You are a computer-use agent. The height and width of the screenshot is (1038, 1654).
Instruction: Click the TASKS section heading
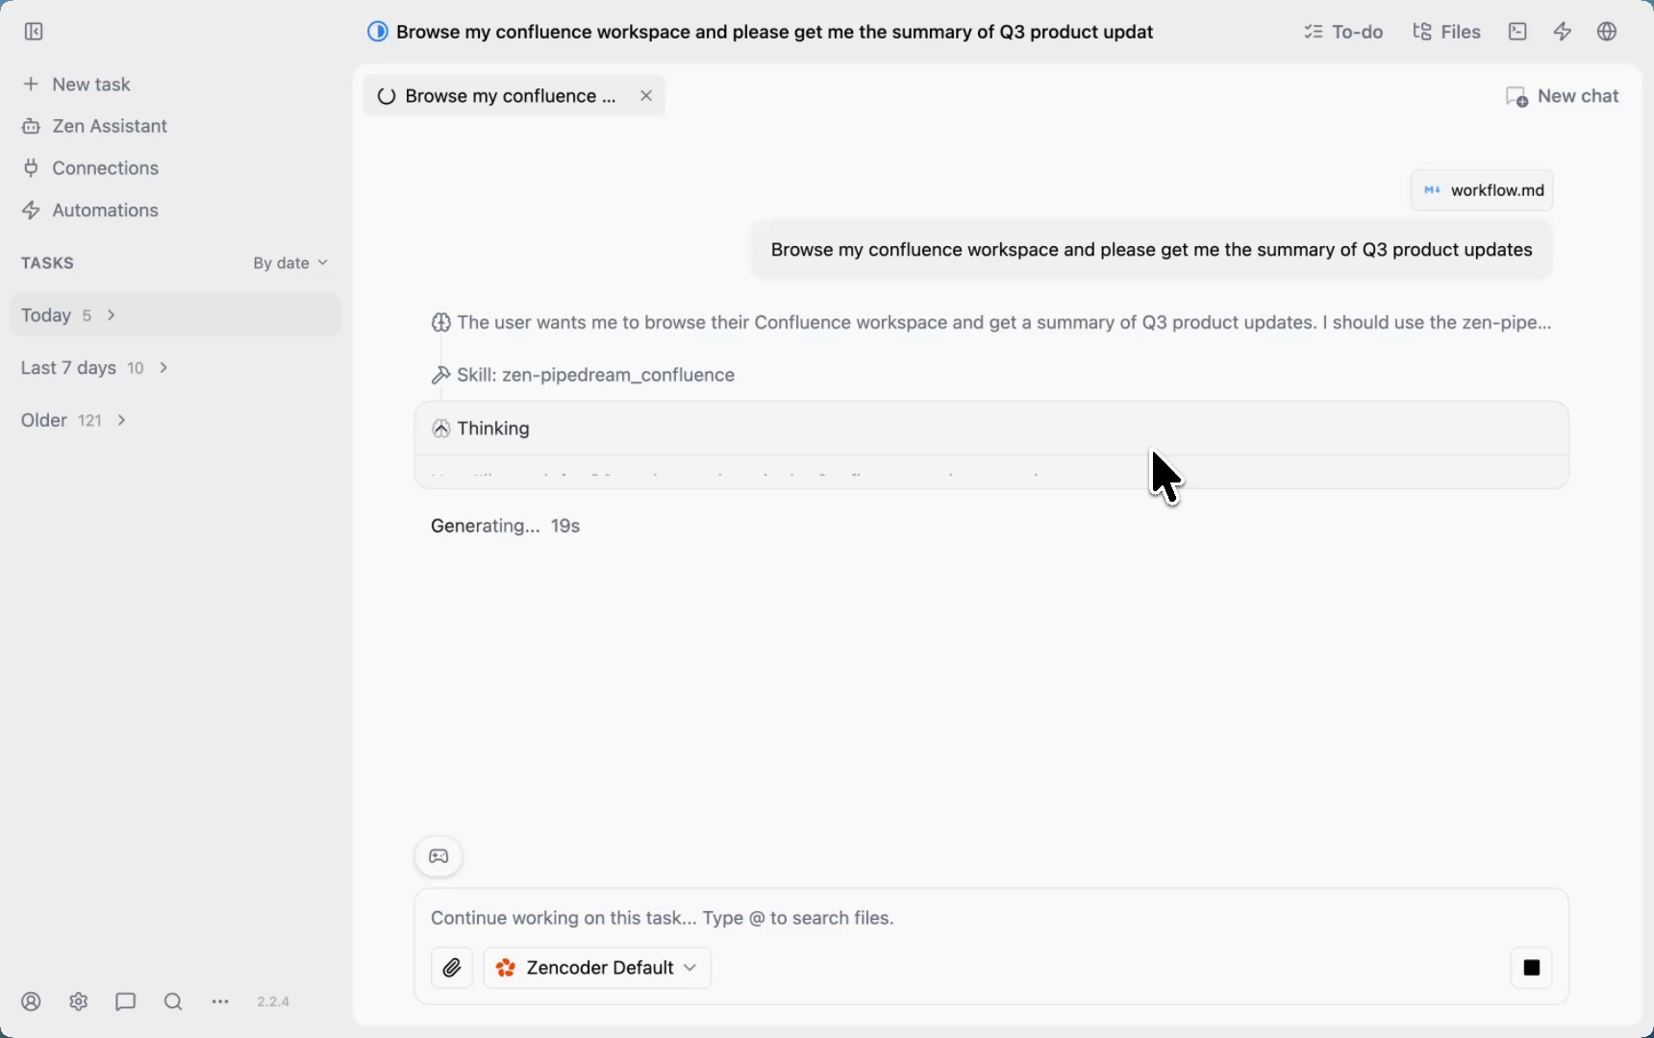pyautogui.click(x=47, y=263)
